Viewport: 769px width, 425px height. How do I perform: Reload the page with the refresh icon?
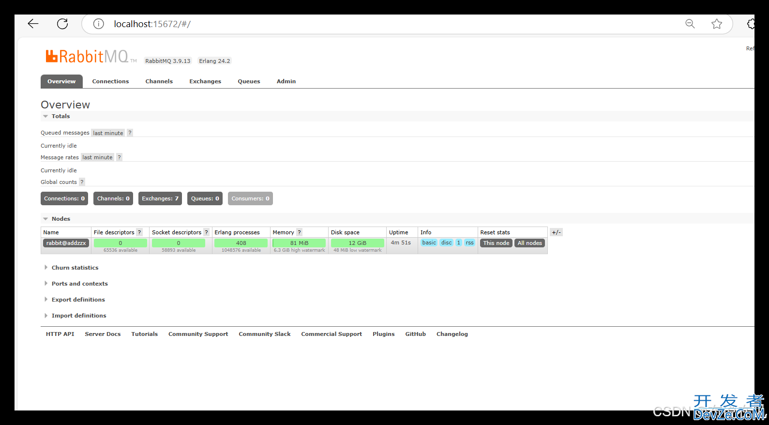[62, 24]
